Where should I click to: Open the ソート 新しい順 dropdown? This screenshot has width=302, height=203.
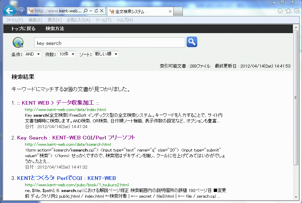click(106, 54)
